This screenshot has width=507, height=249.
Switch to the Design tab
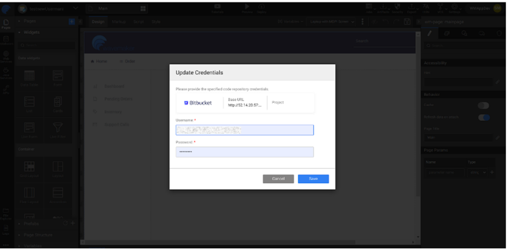click(98, 21)
